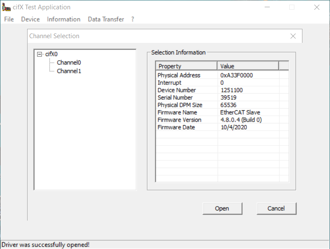The image size is (330, 249).
Task: Open the Information menu
Action: click(64, 19)
